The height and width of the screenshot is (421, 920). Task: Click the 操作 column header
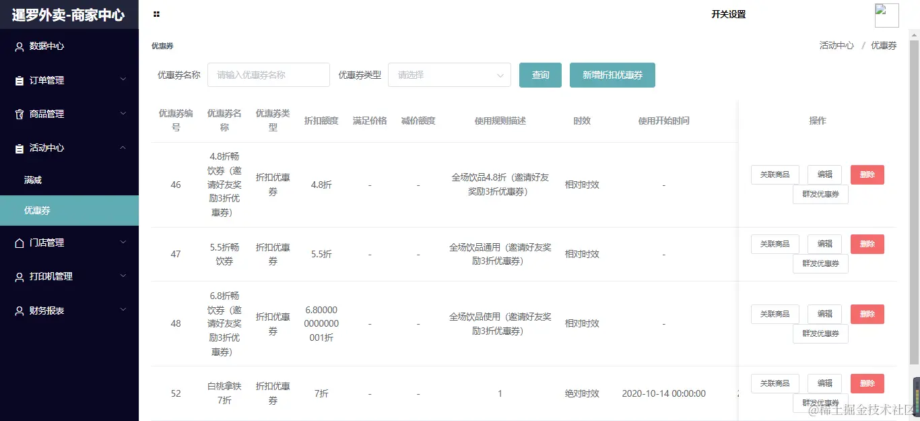818,121
